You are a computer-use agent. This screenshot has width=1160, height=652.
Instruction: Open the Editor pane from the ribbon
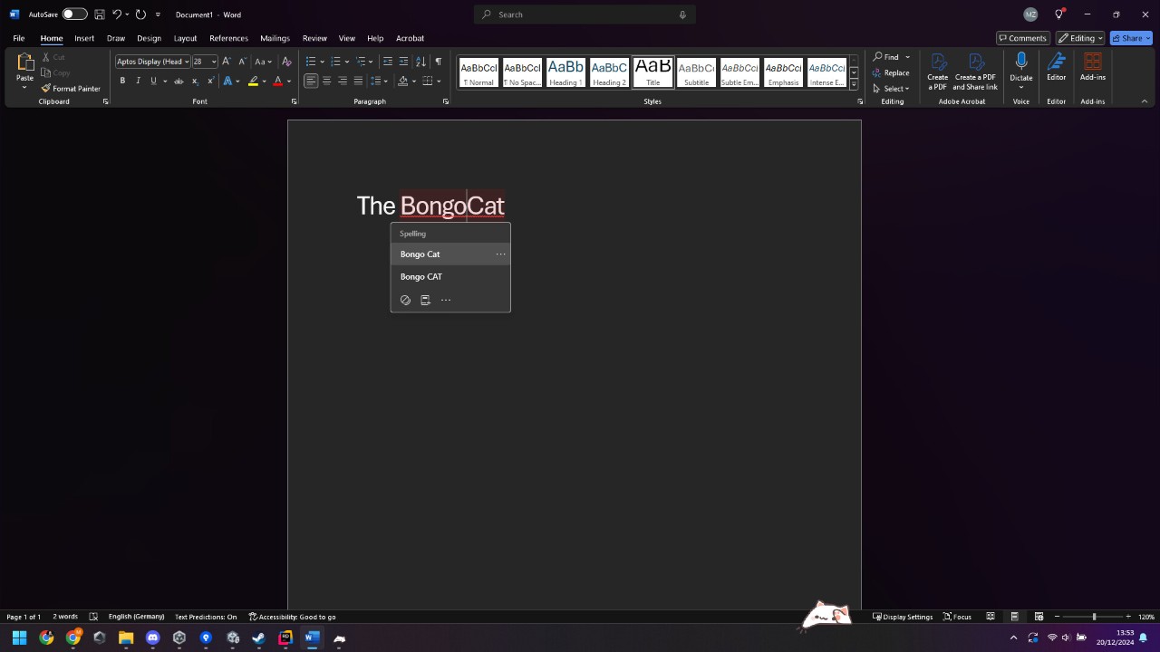(x=1056, y=67)
